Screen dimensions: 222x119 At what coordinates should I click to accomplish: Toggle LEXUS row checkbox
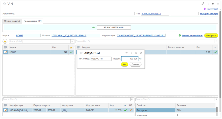[x=5, y=52]
